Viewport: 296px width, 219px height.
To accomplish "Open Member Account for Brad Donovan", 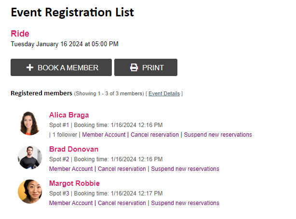I will (71, 168).
